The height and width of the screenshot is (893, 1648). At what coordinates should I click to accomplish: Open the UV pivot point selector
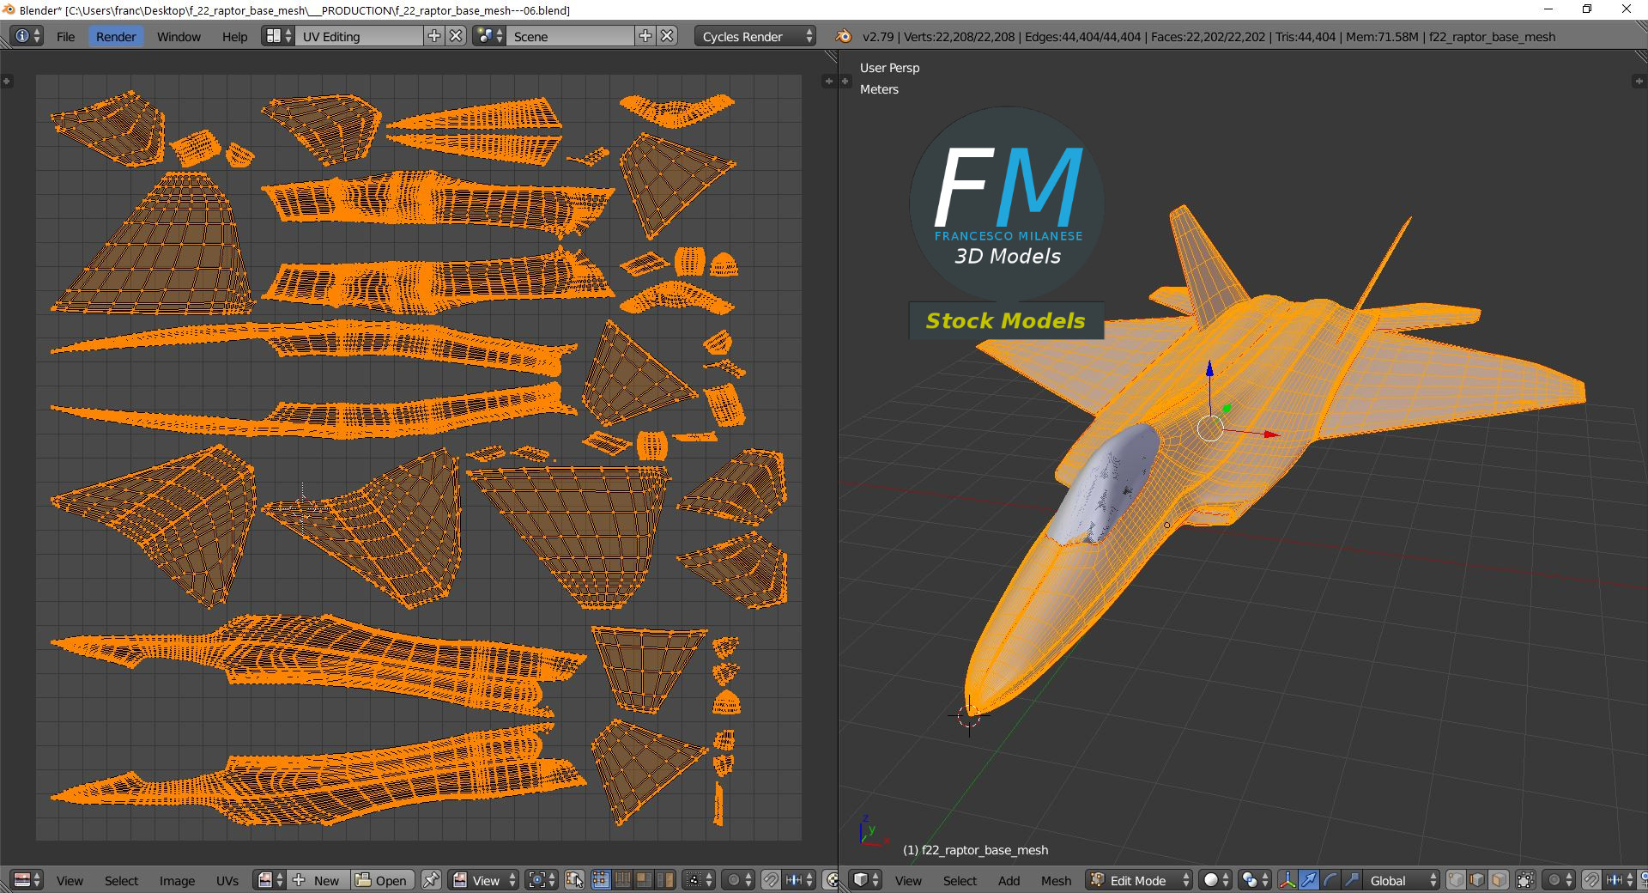[x=541, y=880]
